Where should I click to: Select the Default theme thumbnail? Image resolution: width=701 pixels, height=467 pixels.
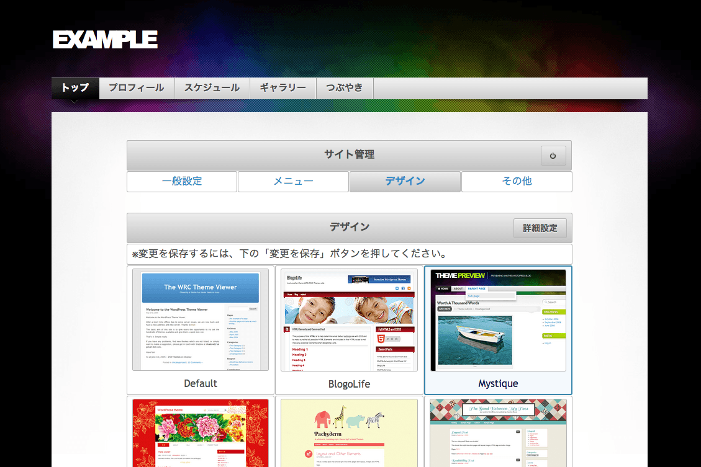pyautogui.click(x=200, y=319)
